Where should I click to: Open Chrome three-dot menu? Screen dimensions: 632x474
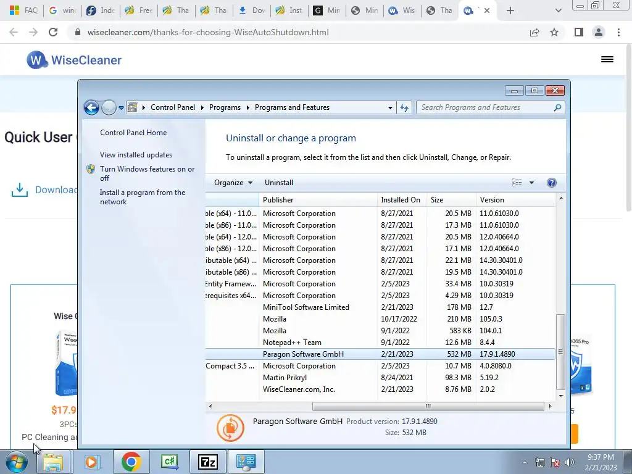(618, 32)
